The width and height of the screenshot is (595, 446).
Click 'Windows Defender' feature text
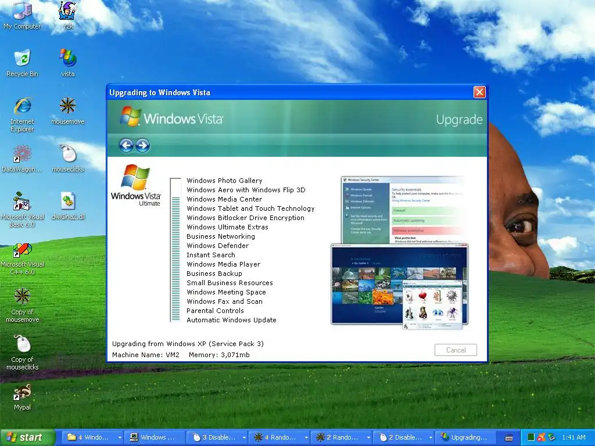217,246
